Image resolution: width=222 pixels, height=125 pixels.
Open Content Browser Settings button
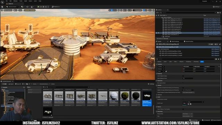click(151, 84)
